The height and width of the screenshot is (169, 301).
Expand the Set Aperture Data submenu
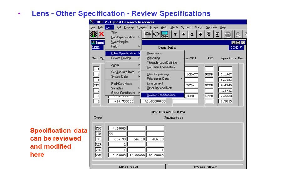(x=123, y=72)
